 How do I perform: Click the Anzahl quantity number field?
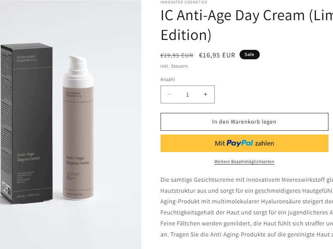pyautogui.click(x=187, y=95)
